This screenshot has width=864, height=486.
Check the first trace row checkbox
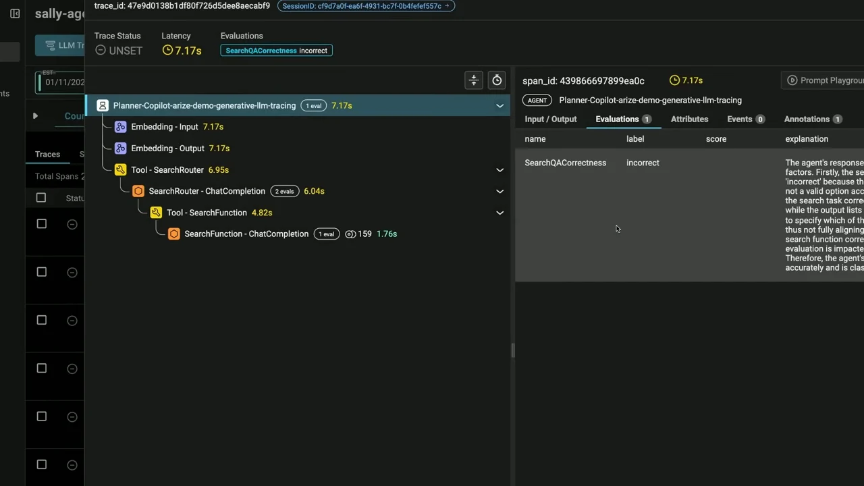tap(41, 224)
